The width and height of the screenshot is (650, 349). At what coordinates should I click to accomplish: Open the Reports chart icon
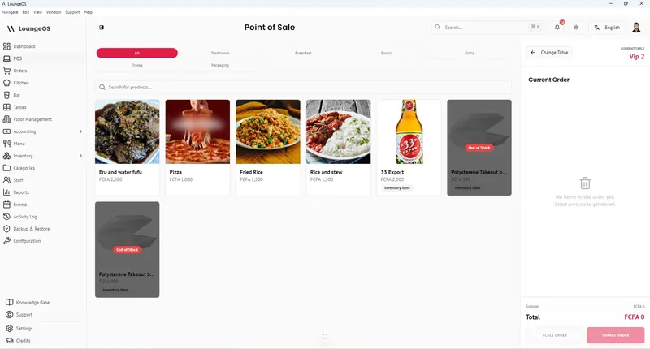click(6, 192)
